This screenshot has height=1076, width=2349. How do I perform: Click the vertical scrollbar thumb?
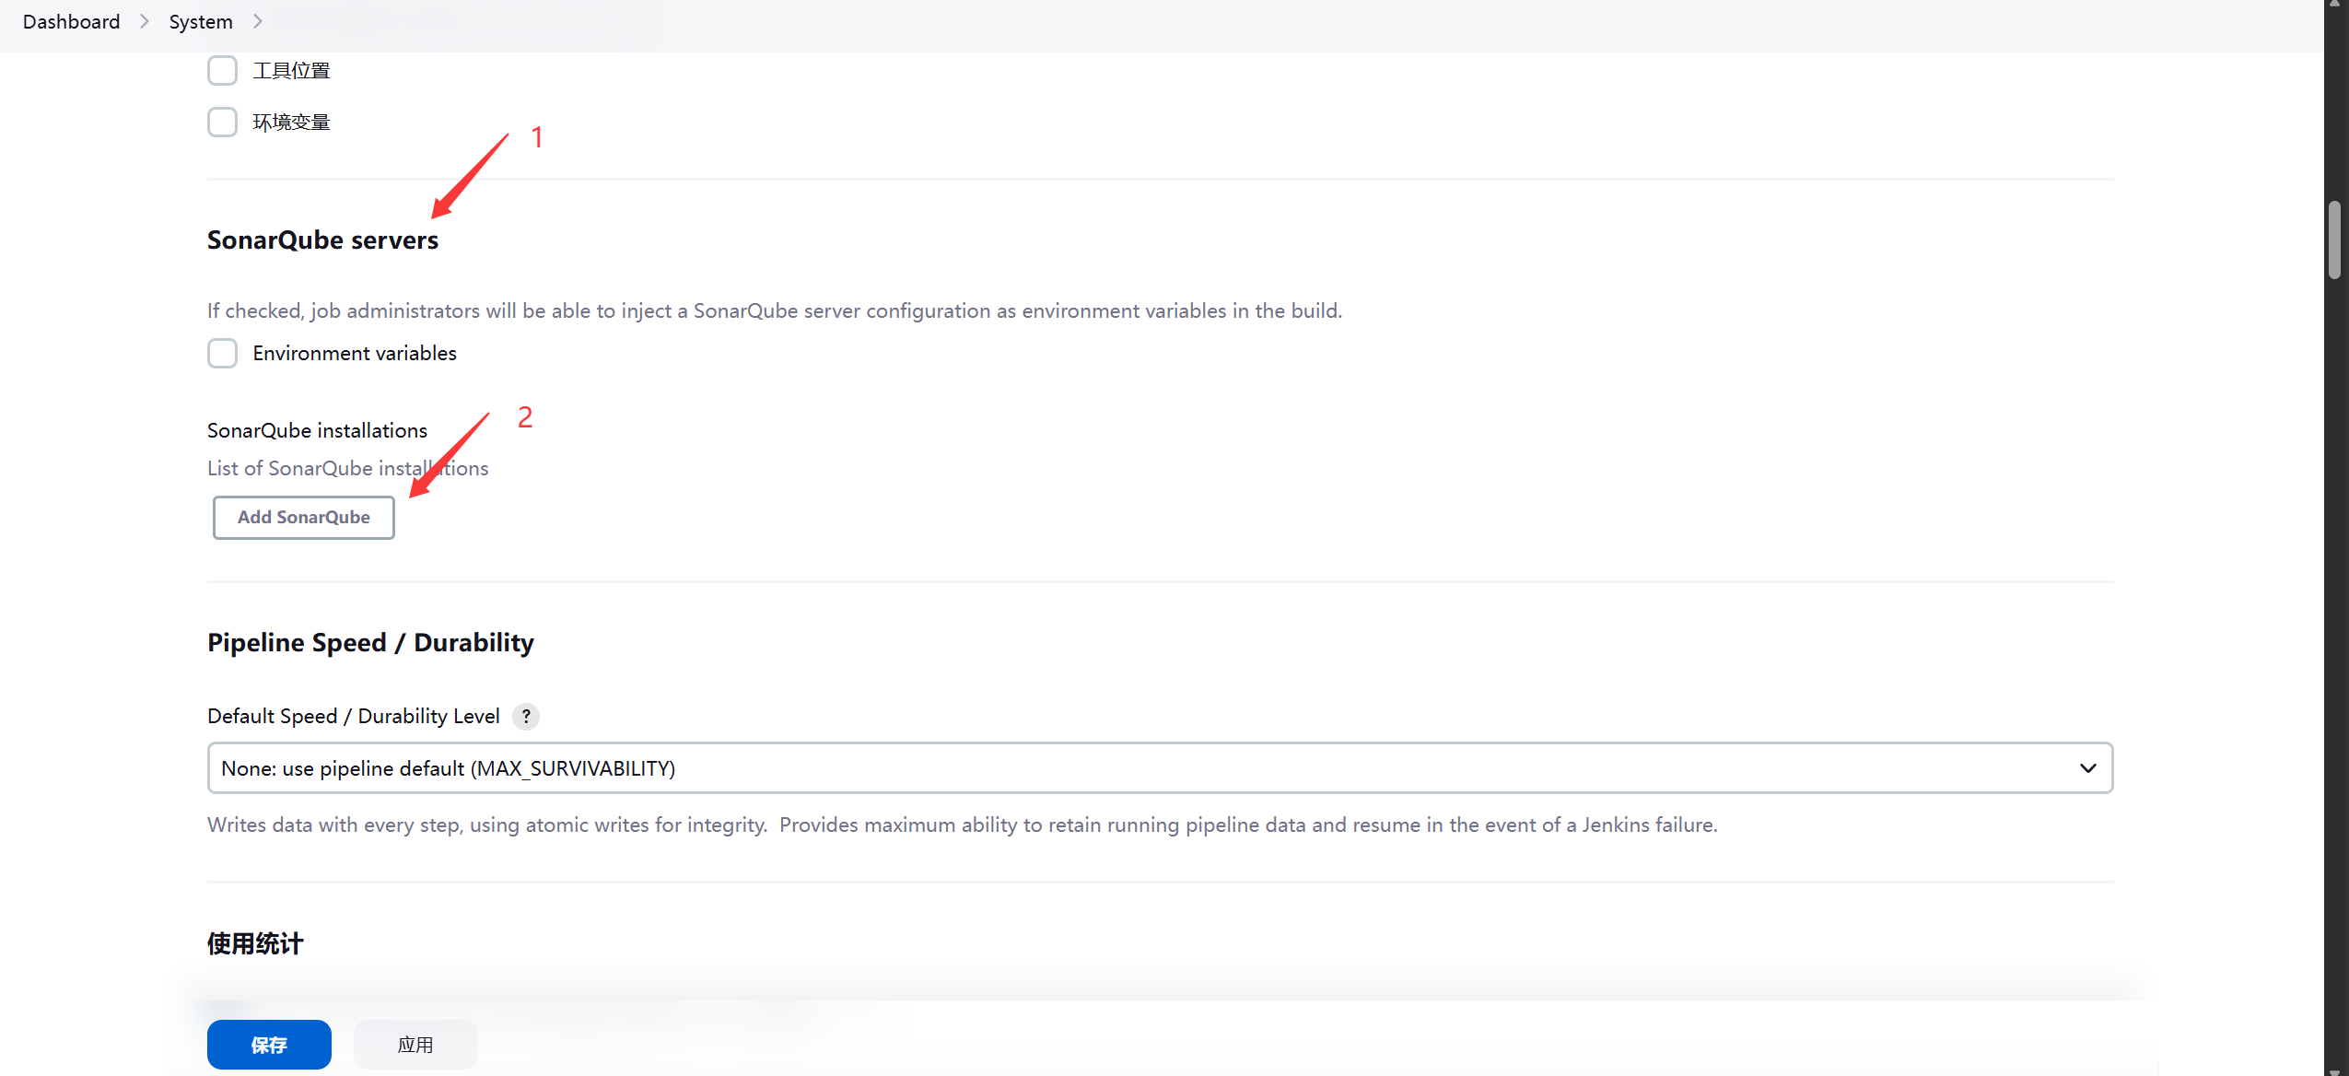(2334, 240)
